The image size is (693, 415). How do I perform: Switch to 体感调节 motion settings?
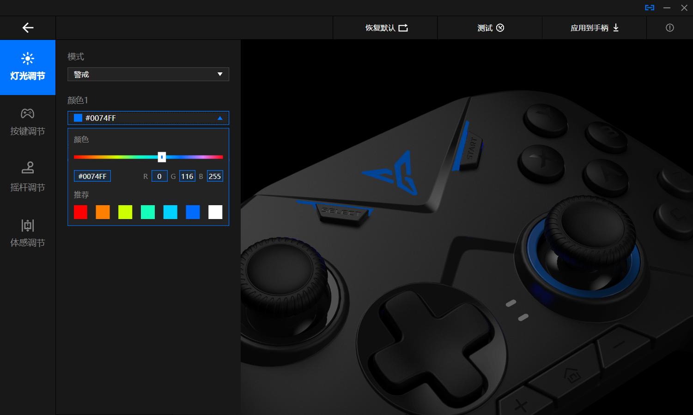(28, 233)
